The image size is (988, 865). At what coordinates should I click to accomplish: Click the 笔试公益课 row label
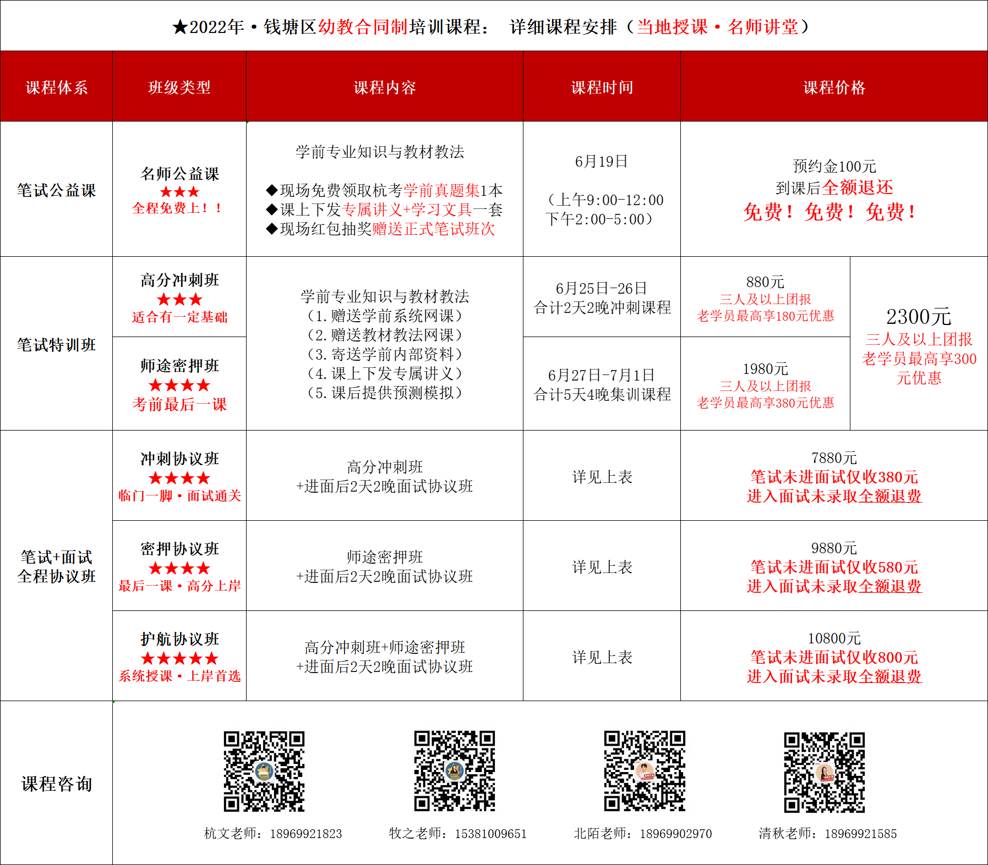pyautogui.click(x=56, y=190)
